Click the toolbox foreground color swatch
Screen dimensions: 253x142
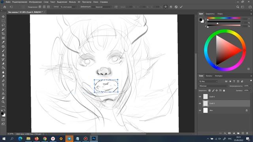point(2,114)
